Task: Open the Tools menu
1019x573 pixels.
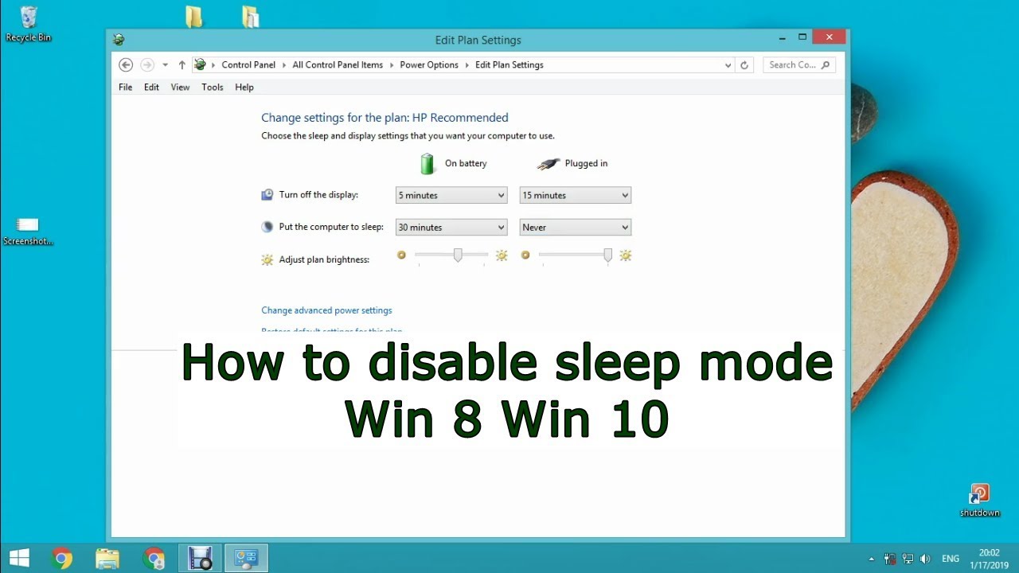Action: click(x=213, y=88)
